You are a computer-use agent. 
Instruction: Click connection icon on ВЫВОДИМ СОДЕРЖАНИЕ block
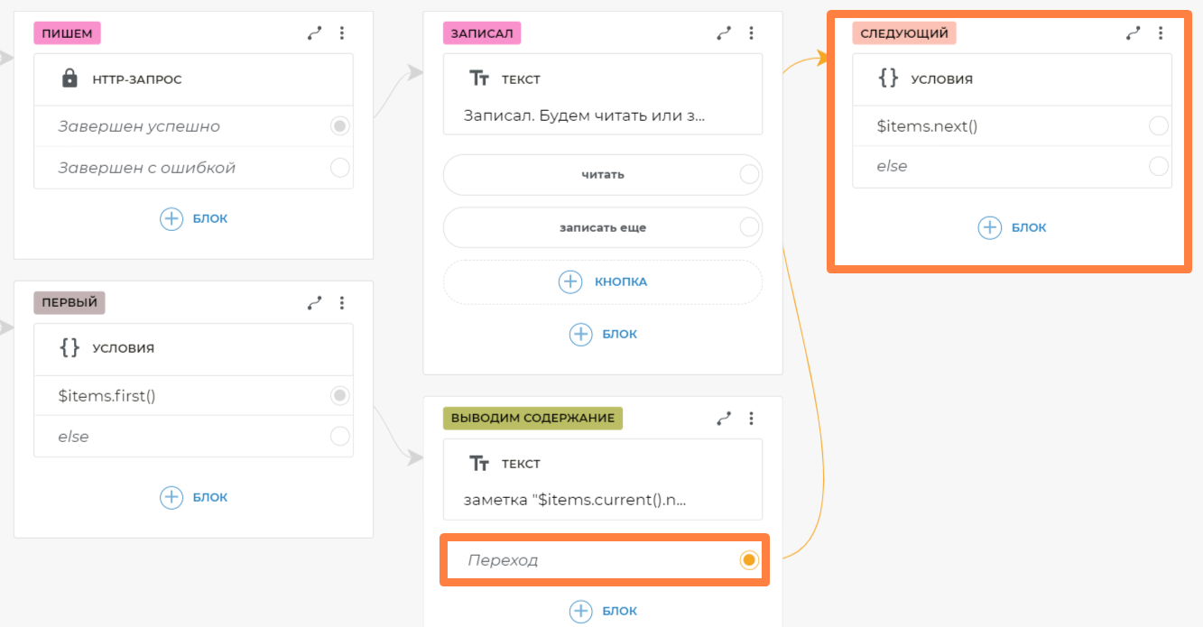coord(723,419)
